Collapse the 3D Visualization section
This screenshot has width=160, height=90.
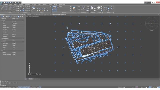tap(23, 38)
